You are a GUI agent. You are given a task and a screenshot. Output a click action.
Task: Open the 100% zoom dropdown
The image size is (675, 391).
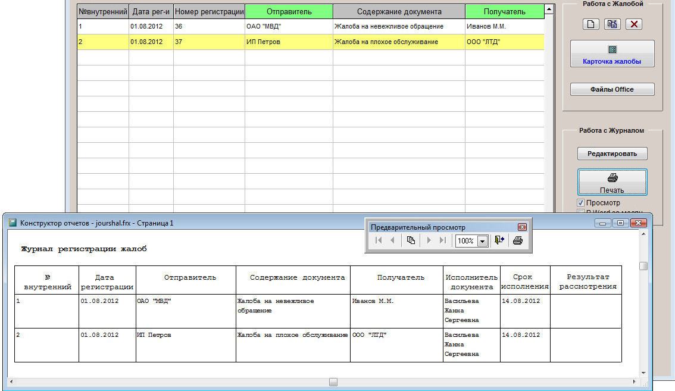482,241
